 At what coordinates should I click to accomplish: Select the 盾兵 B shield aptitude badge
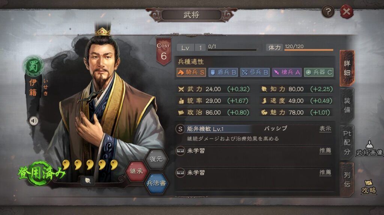coord(223,72)
